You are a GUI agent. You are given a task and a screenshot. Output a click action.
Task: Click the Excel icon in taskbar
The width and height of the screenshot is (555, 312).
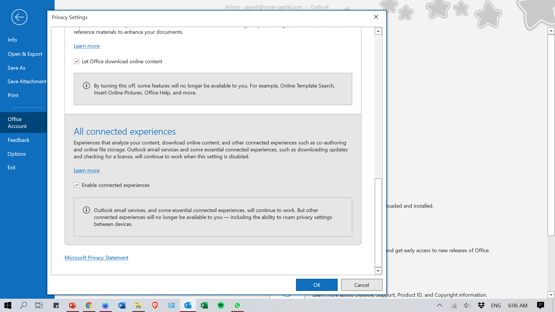[x=204, y=305]
